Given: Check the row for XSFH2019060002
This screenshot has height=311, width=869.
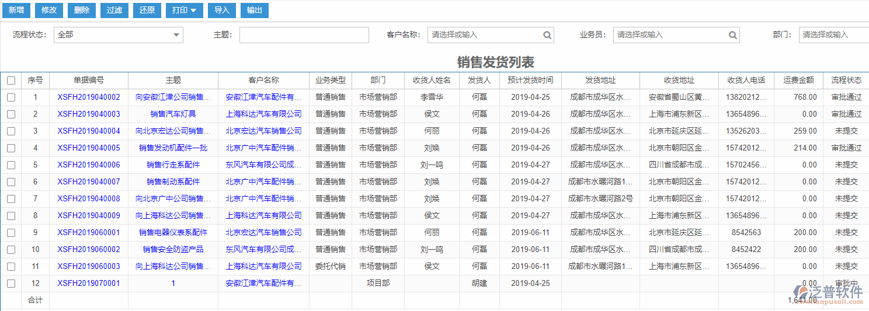Looking at the screenshot, I should [11, 250].
